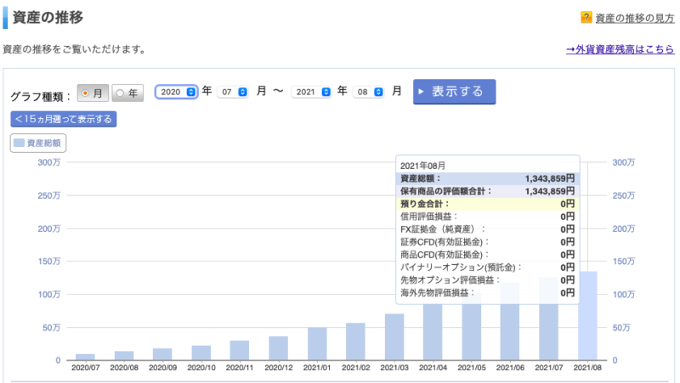Click the orange question mark help icon
This screenshot has height=383, width=680.
(x=586, y=17)
